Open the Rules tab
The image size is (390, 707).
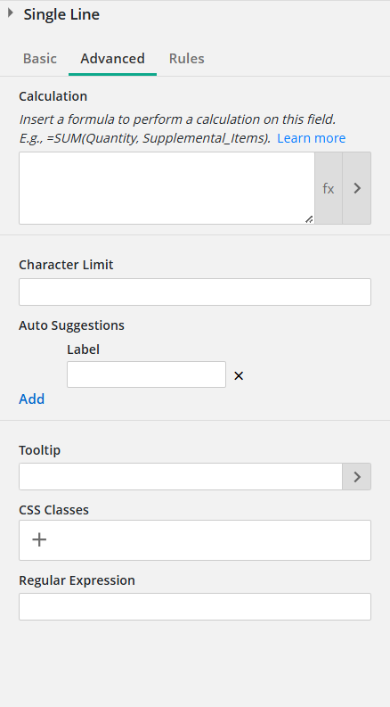pyautogui.click(x=186, y=59)
